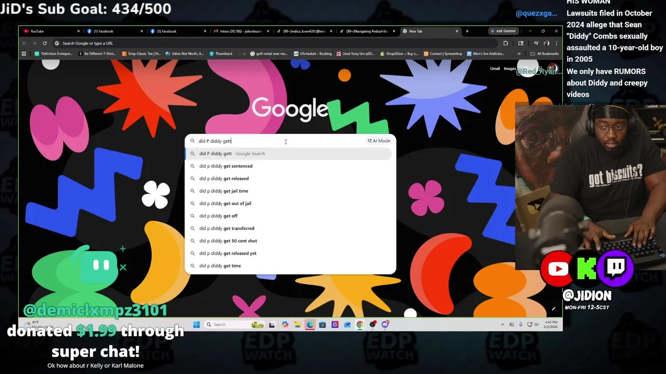Screen dimensions: 666x374
Task: Switch to the indica_lover420 TikTok tab
Action: point(304,31)
